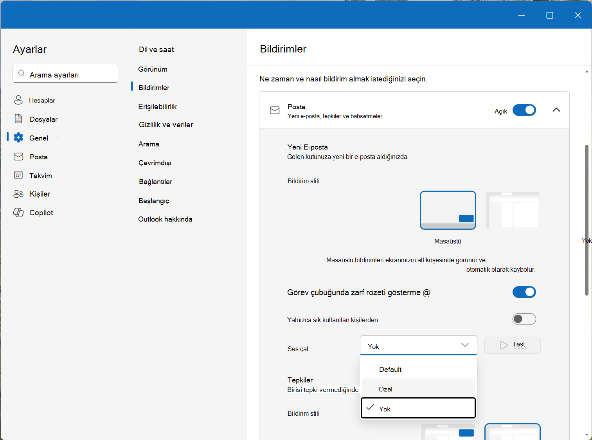Choose Özel sound option
This screenshot has width=592, height=440.
coord(418,389)
